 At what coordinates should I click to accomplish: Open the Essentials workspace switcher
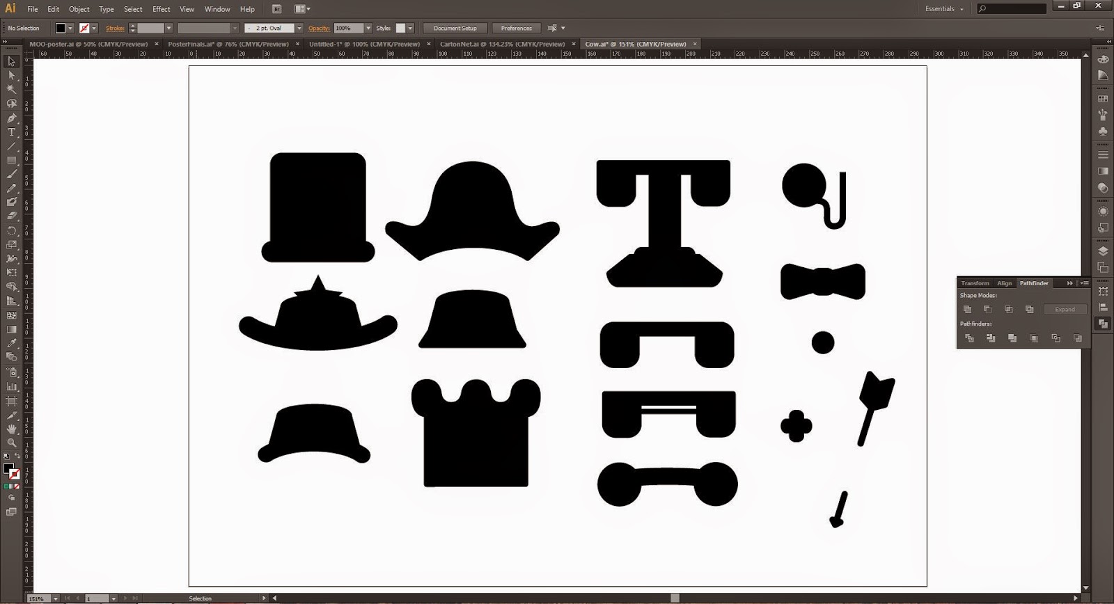944,9
